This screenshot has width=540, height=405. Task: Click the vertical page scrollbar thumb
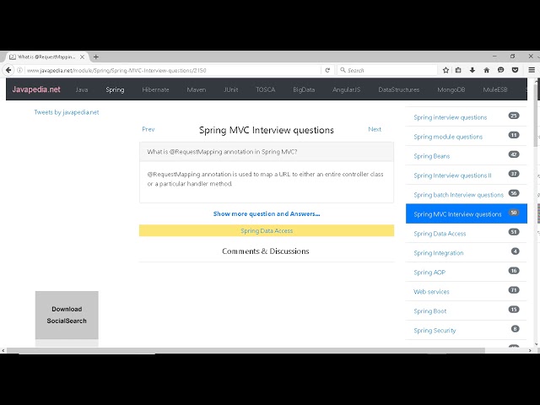[x=537, y=114]
